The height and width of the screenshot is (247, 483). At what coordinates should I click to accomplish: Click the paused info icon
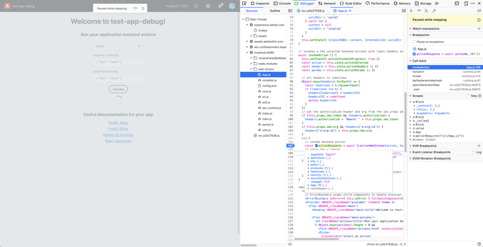coord(478,20)
